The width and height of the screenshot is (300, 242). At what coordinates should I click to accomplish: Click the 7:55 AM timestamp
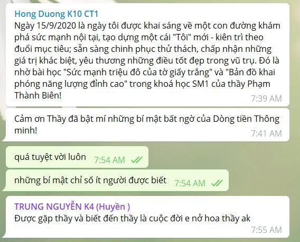pyautogui.click(x=266, y=230)
